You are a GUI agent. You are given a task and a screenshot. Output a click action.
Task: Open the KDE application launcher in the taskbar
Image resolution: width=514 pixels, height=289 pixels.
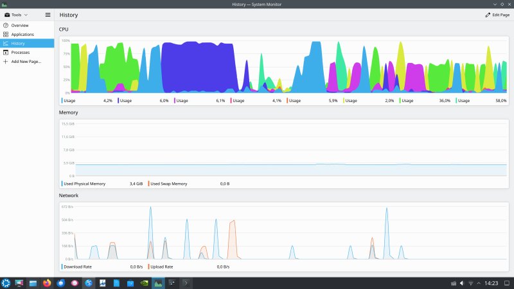point(6,283)
